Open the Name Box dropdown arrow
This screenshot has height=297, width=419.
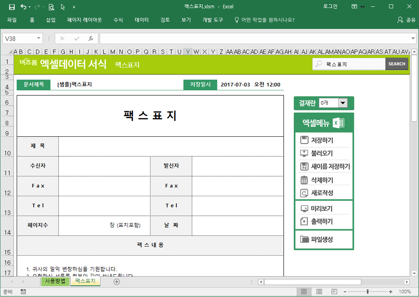point(39,38)
